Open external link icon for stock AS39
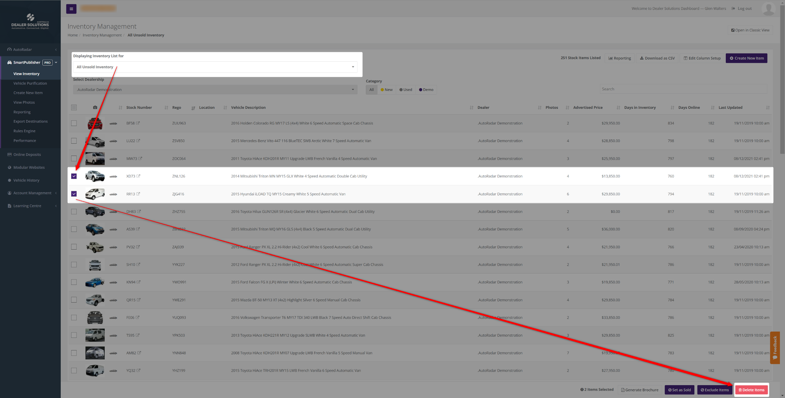The image size is (785, 398). tap(138, 229)
